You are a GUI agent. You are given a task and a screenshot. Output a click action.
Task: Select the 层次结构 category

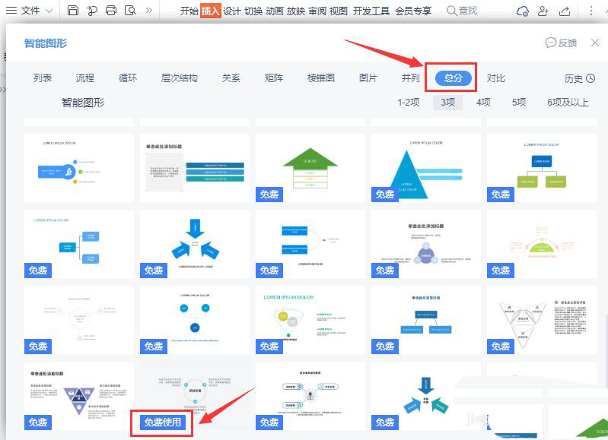(x=179, y=78)
